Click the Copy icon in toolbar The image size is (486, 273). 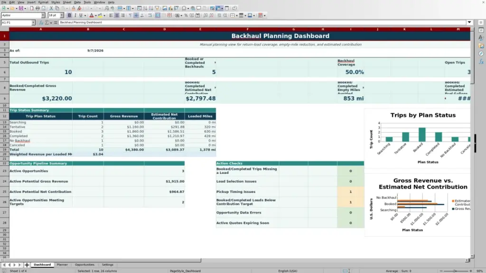(57, 8)
